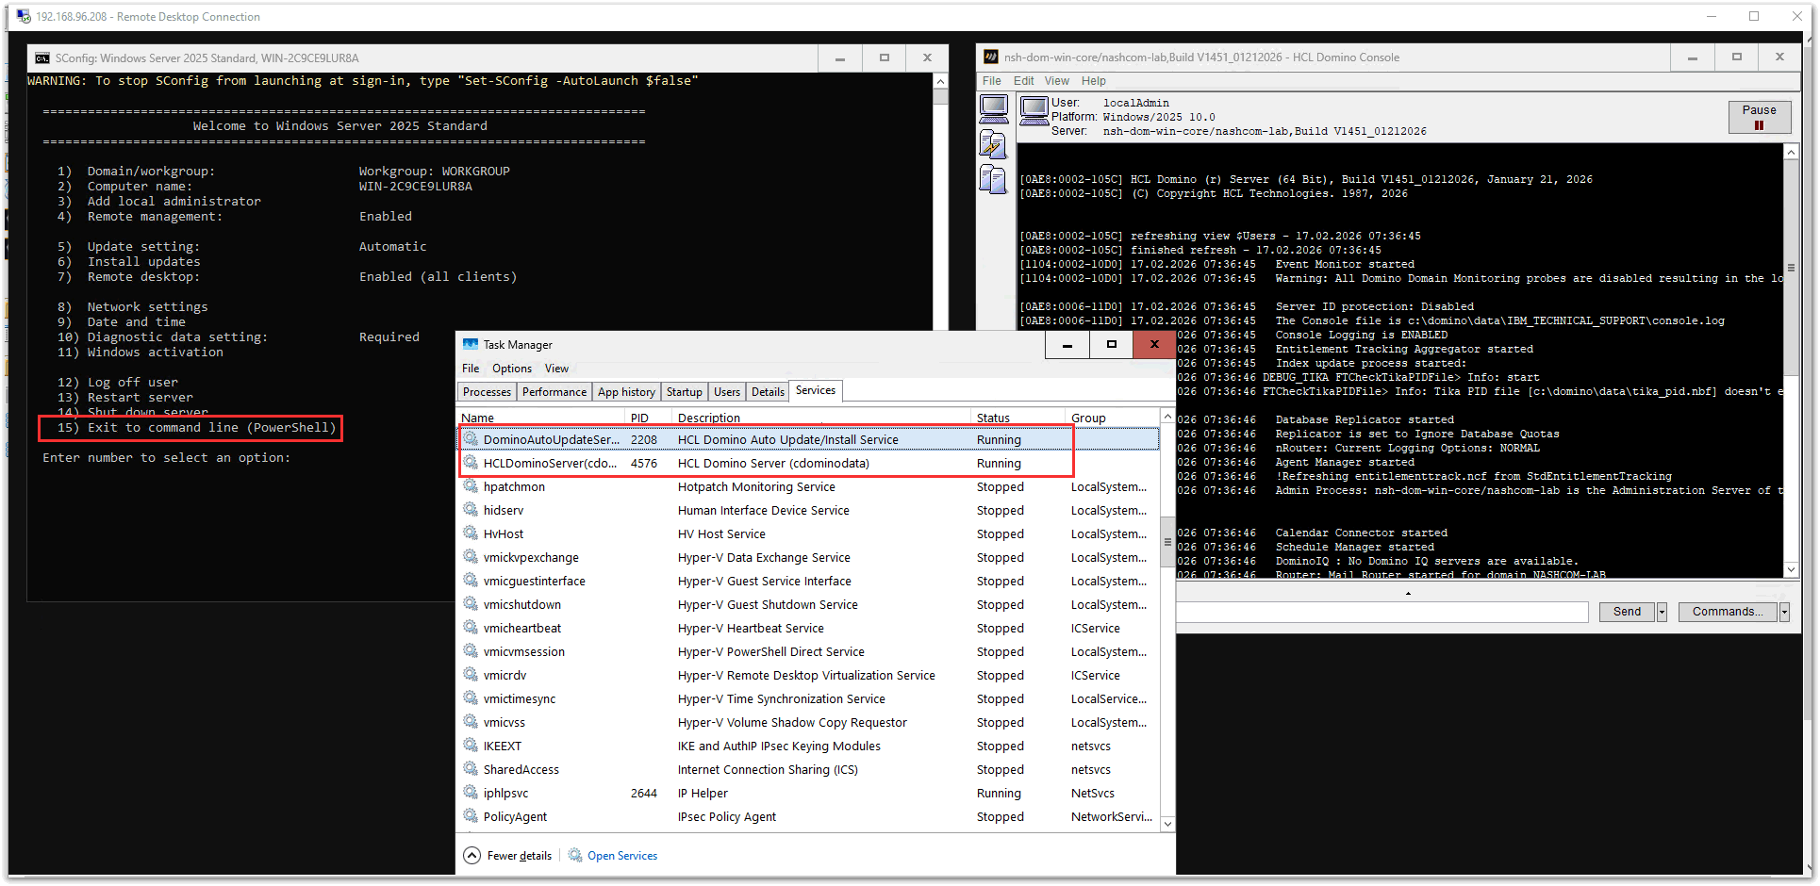Open the File menu in Domino Console
The height and width of the screenshot is (886, 1820).
click(991, 81)
